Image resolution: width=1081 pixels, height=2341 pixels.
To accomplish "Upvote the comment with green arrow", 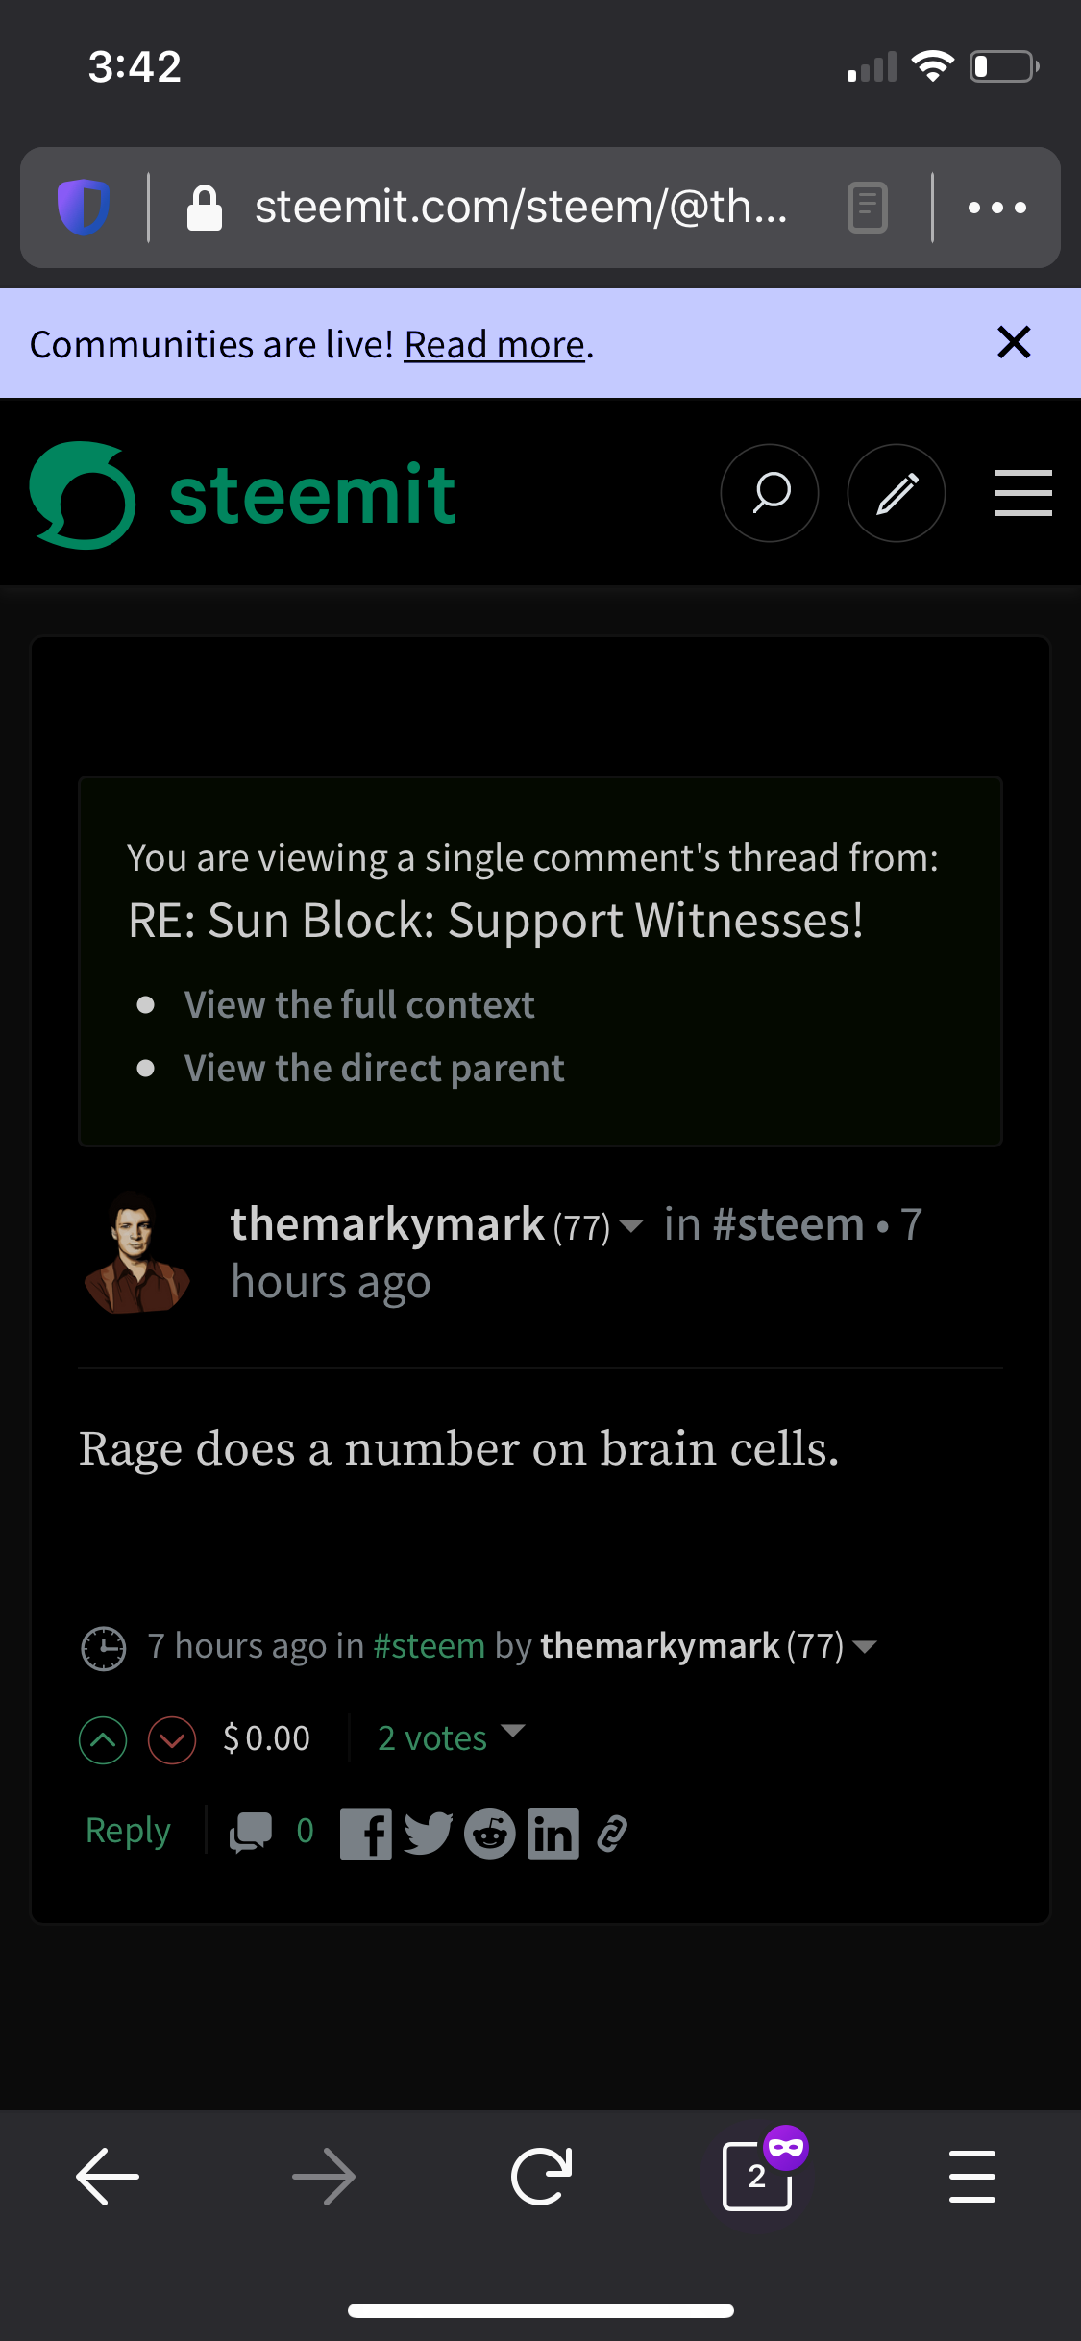I will coord(103,1740).
